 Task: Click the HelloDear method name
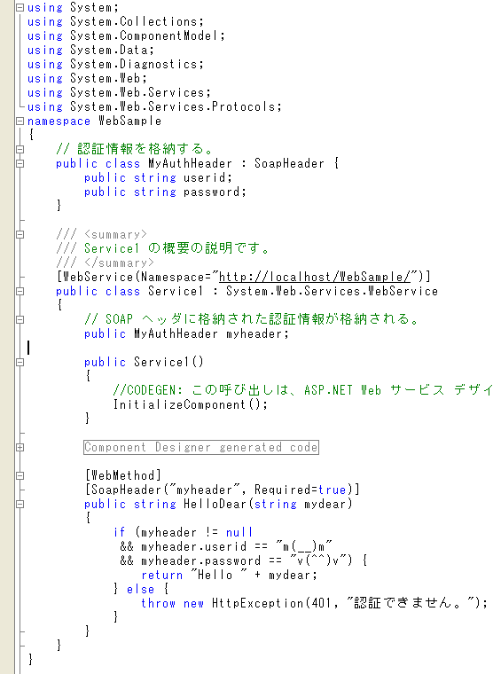(x=215, y=504)
